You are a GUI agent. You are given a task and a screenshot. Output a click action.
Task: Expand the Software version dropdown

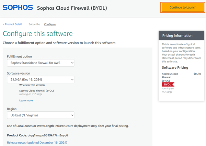click(x=41, y=80)
